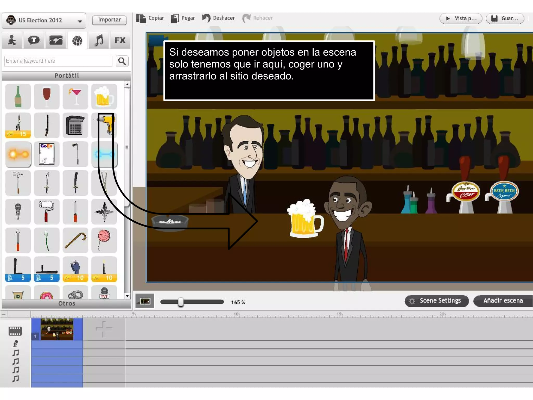The width and height of the screenshot is (533, 400).
Task: Expand the Otros props section
Action: tap(66, 304)
